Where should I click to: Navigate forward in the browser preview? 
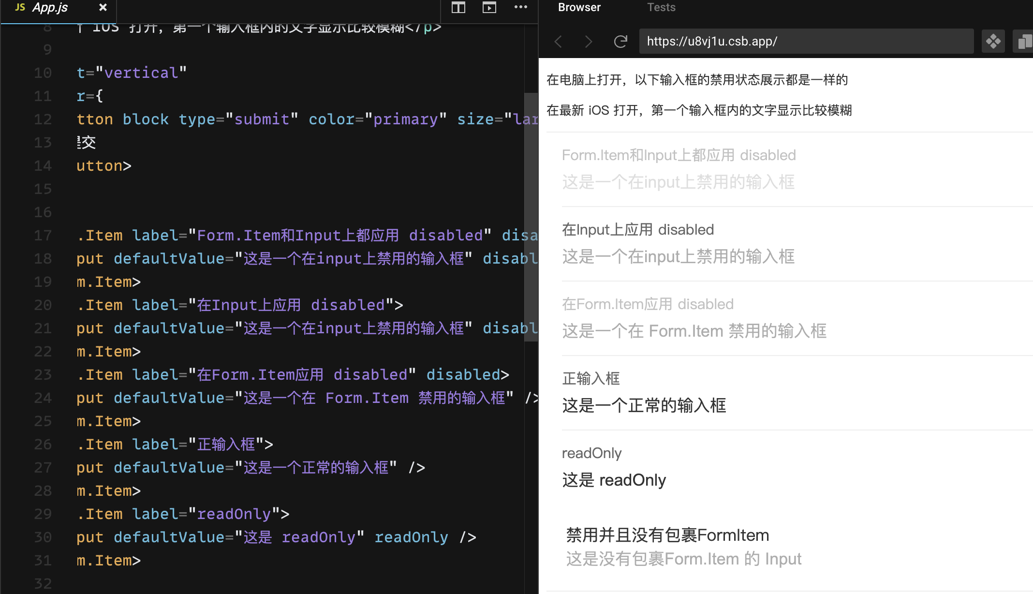click(x=589, y=42)
